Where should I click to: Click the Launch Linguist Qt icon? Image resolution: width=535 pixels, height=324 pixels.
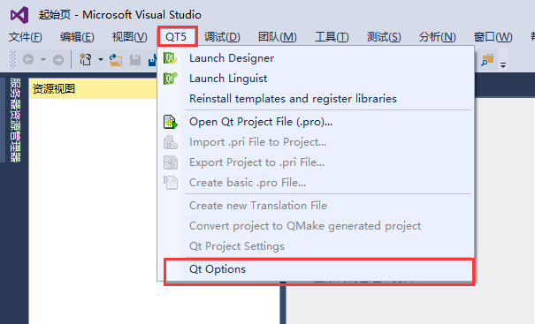[171, 79]
